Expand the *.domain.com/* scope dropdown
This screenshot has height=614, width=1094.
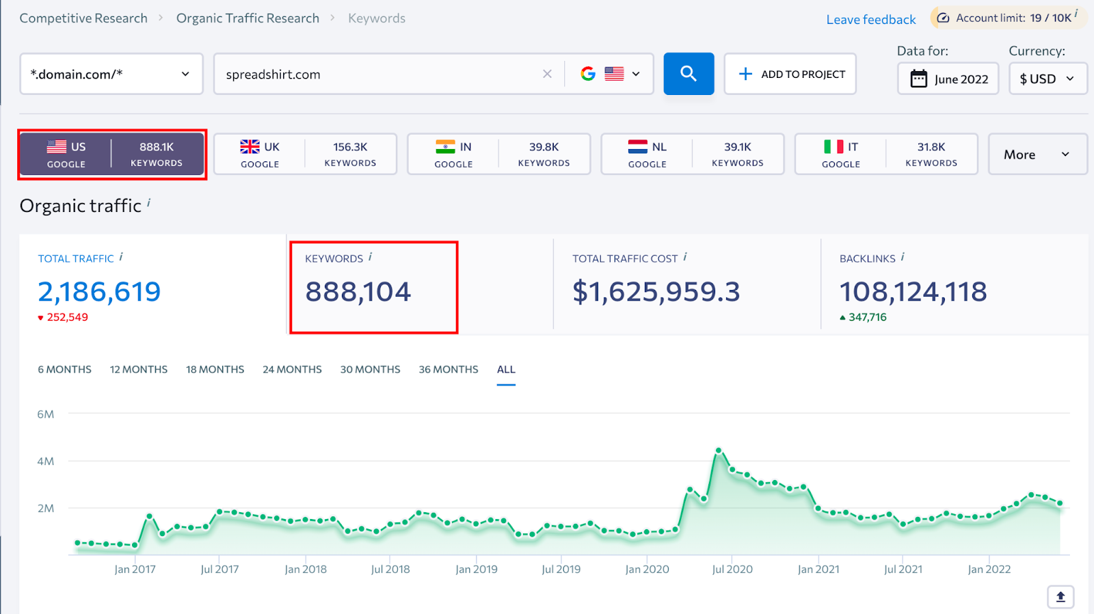point(111,74)
